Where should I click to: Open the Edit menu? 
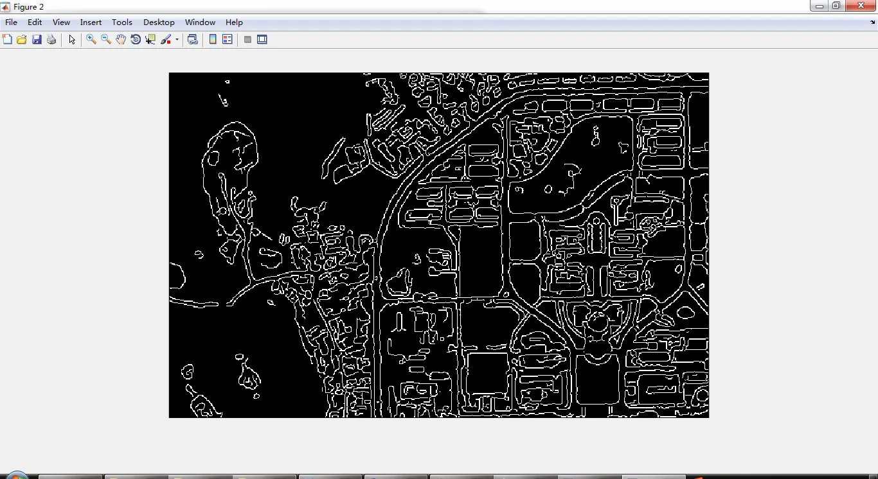click(x=35, y=22)
